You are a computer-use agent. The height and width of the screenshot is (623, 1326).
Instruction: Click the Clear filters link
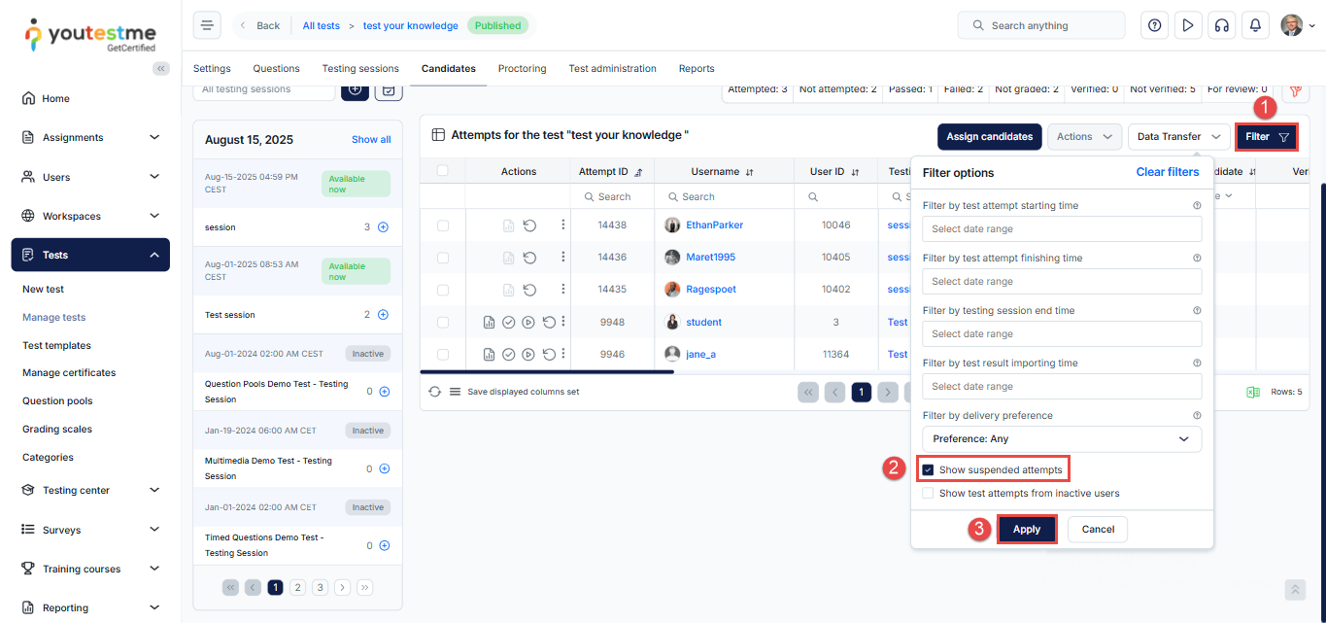click(1167, 172)
